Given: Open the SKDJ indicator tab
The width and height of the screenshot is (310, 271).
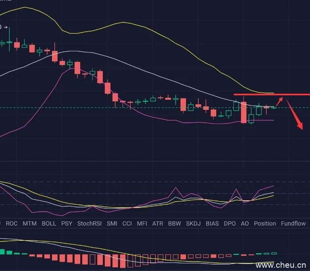Looking at the screenshot, I should pos(193,223).
